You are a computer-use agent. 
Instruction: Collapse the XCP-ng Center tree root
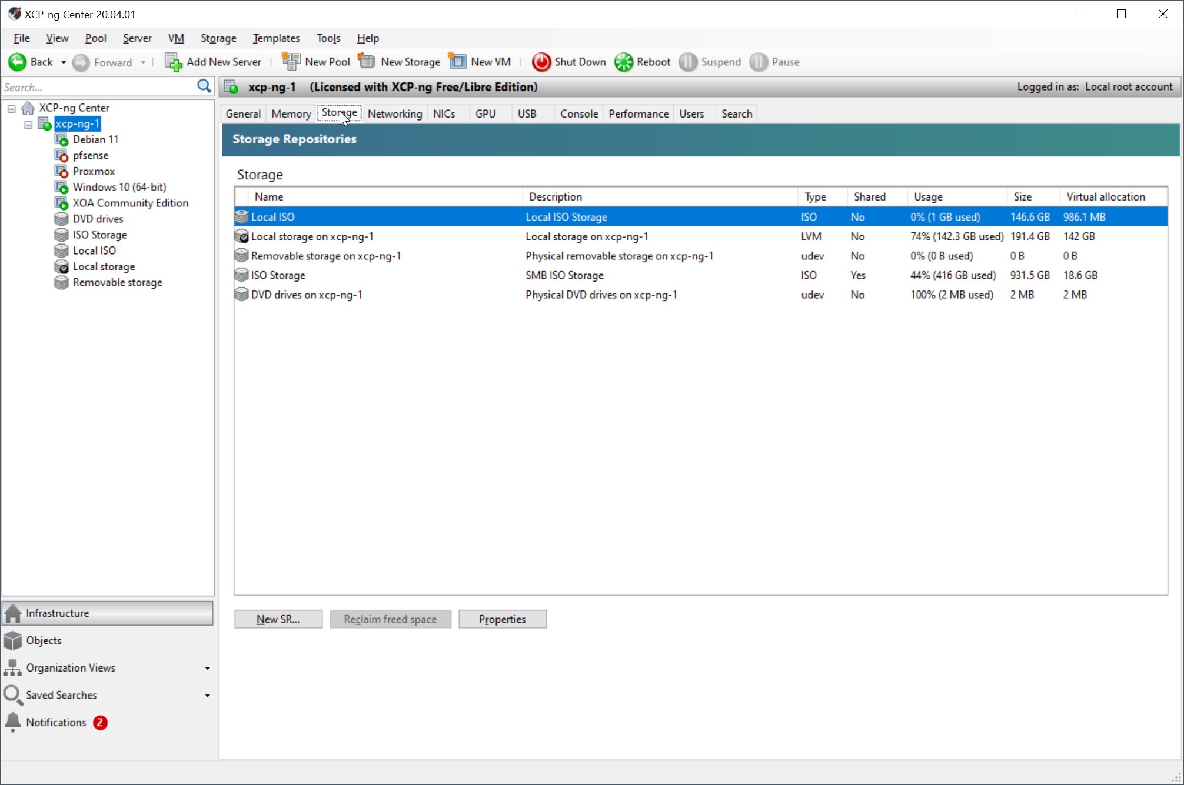tap(12, 108)
